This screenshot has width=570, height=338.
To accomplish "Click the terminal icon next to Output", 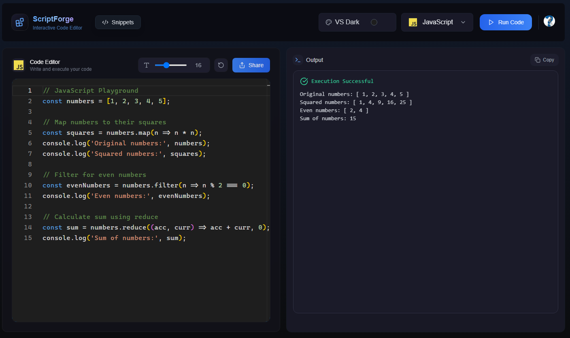I will (x=298, y=60).
